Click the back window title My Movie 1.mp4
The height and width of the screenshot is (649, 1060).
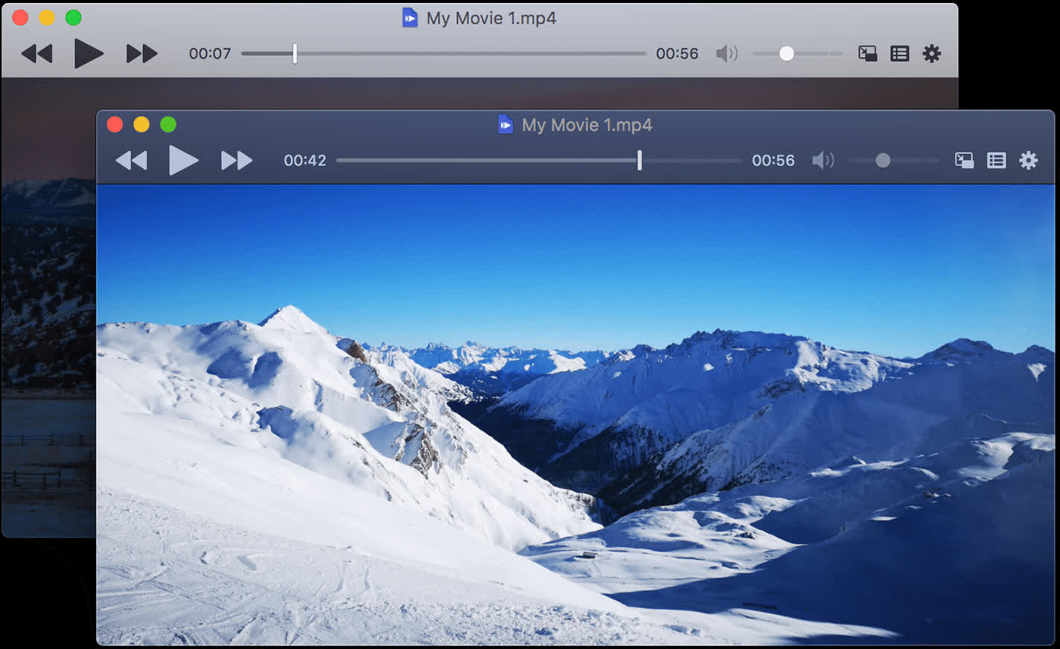(491, 19)
